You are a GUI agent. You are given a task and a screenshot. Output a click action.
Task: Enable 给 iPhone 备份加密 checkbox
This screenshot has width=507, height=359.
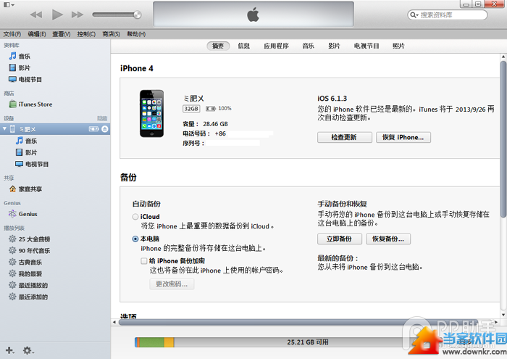coord(144,261)
